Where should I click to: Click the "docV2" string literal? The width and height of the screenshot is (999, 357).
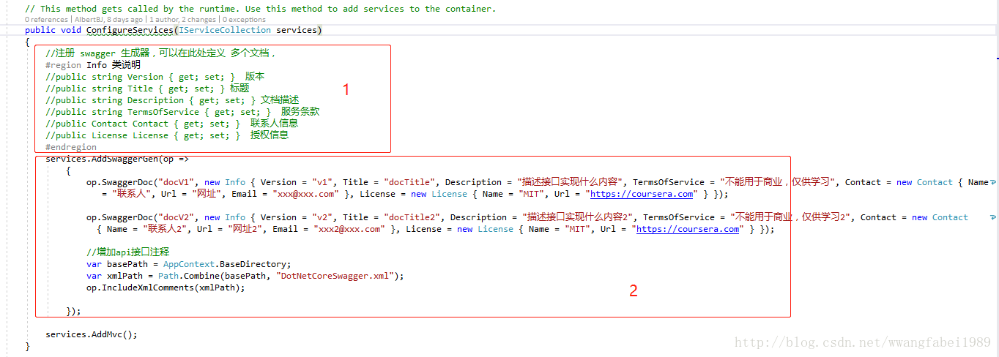(176, 217)
